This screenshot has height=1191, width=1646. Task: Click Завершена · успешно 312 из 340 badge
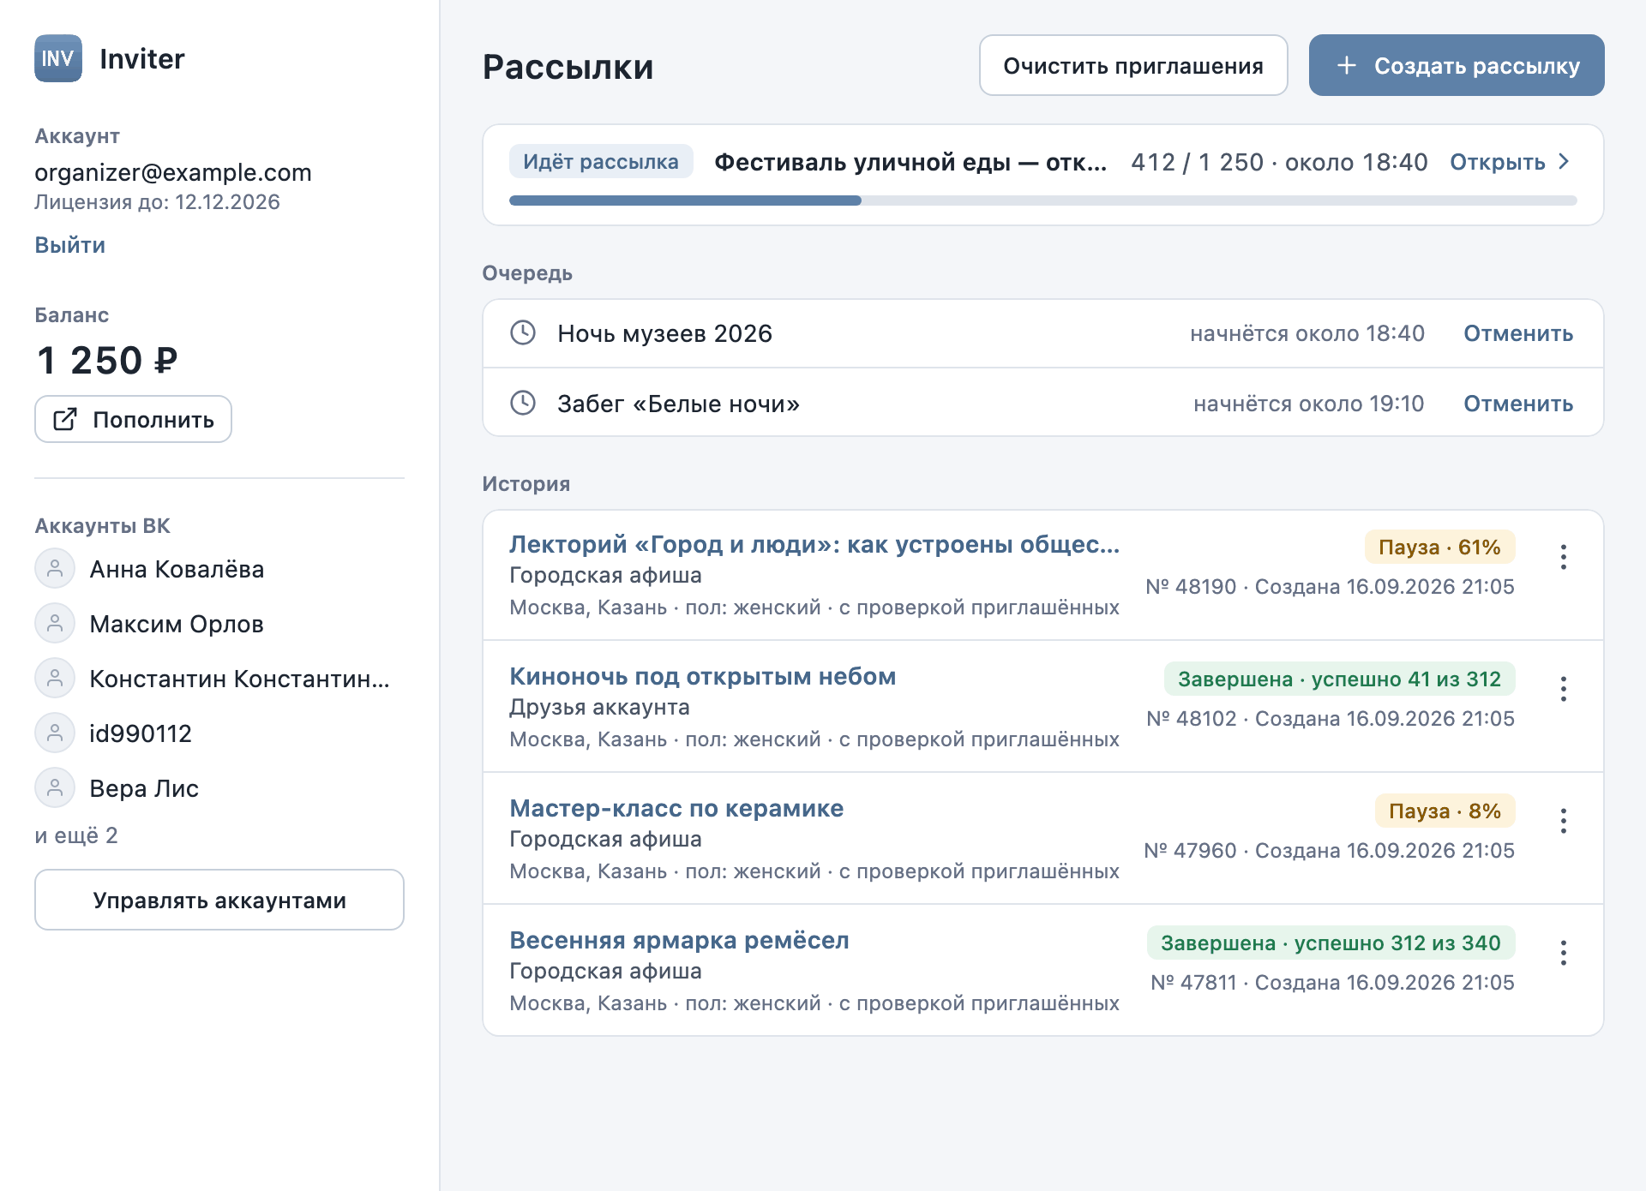point(1331,943)
